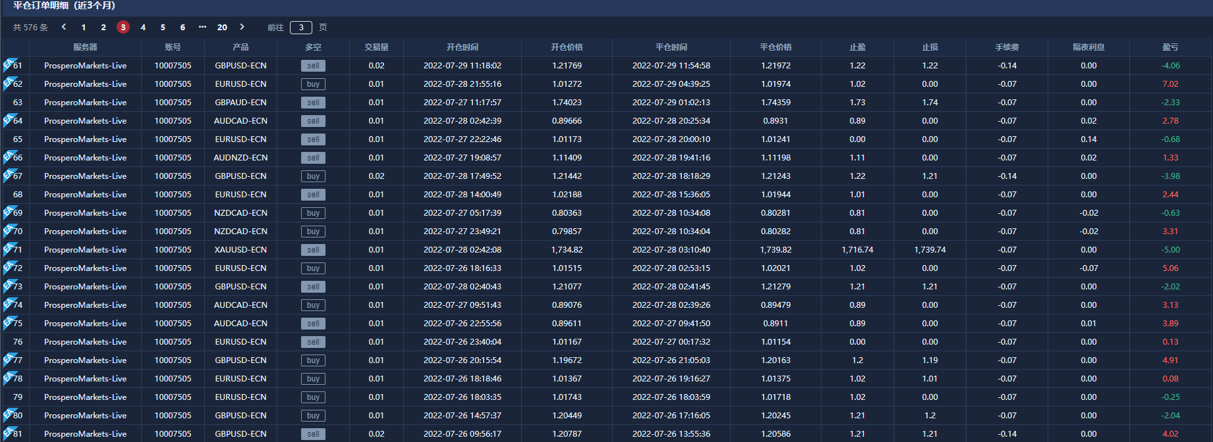Click the buy tag on row 79
This screenshot has height=442, width=1213.
pyautogui.click(x=313, y=397)
